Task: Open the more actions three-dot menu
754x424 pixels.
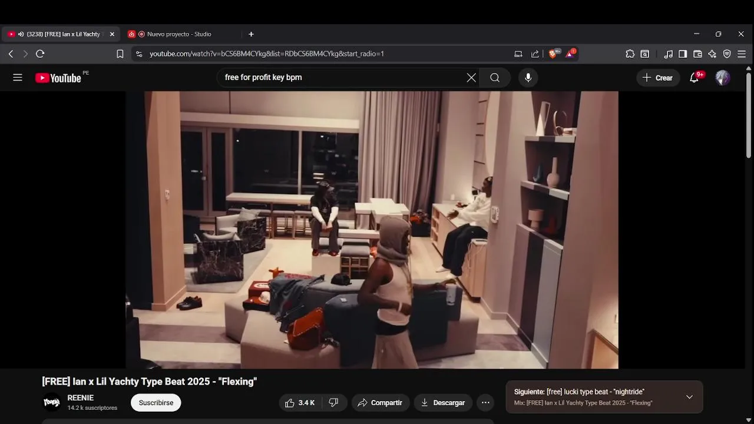Action: [x=485, y=403]
